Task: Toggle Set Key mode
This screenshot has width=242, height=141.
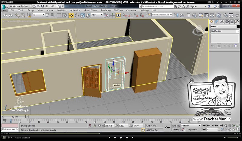Action: [x=176, y=130]
